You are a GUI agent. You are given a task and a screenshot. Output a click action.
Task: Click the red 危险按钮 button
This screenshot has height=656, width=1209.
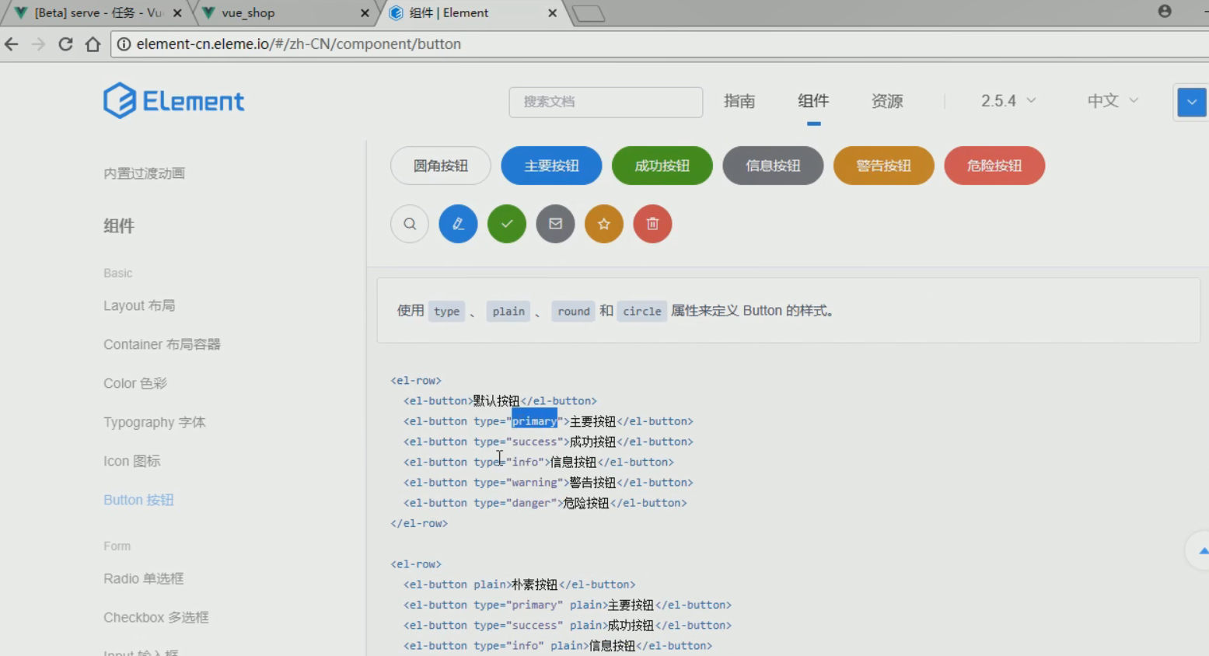tap(994, 166)
